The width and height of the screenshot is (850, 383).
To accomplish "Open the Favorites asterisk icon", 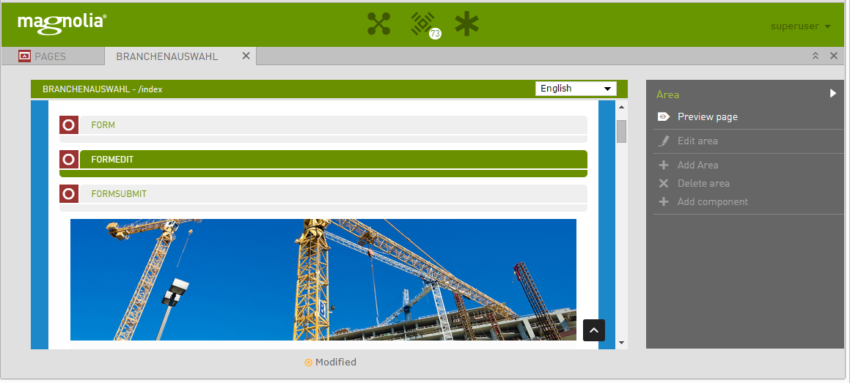I will (466, 24).
